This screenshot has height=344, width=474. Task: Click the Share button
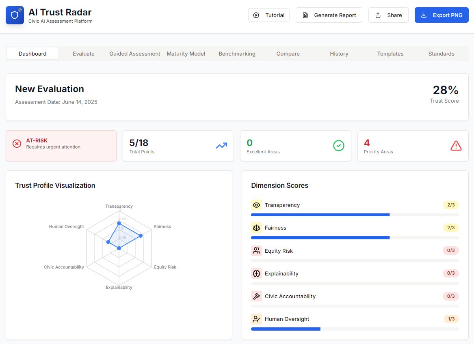click(388, 15)
